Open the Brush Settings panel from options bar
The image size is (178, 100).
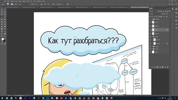[x=12, y=4]
